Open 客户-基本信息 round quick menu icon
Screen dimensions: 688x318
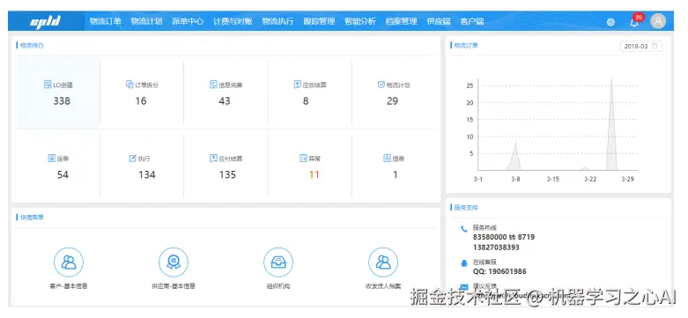click(69, 263)
